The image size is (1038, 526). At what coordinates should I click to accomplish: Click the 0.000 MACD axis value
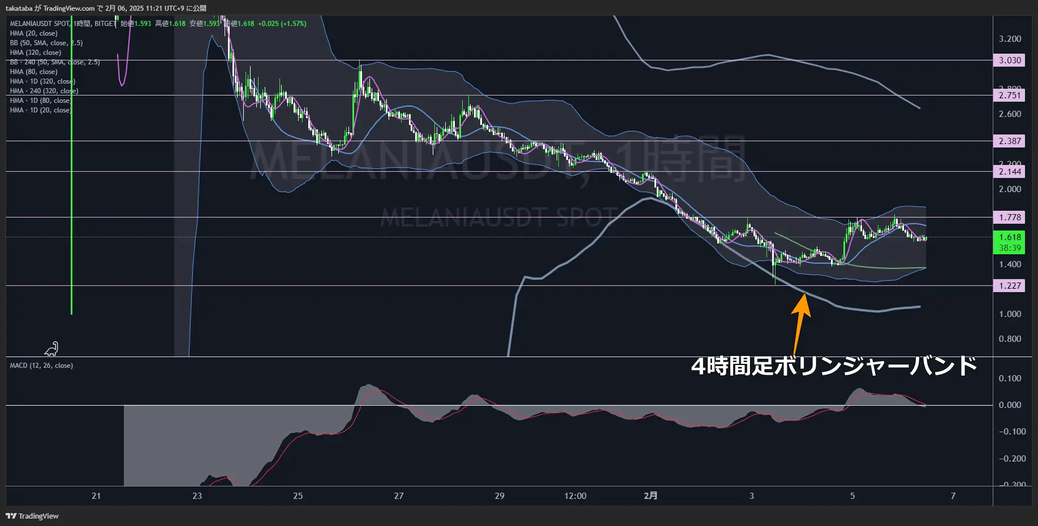click(1010, 405)
